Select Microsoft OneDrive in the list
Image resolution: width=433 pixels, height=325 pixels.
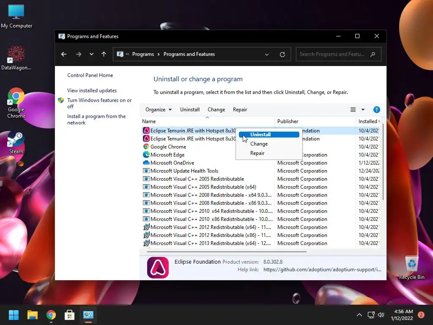point(173,163)
